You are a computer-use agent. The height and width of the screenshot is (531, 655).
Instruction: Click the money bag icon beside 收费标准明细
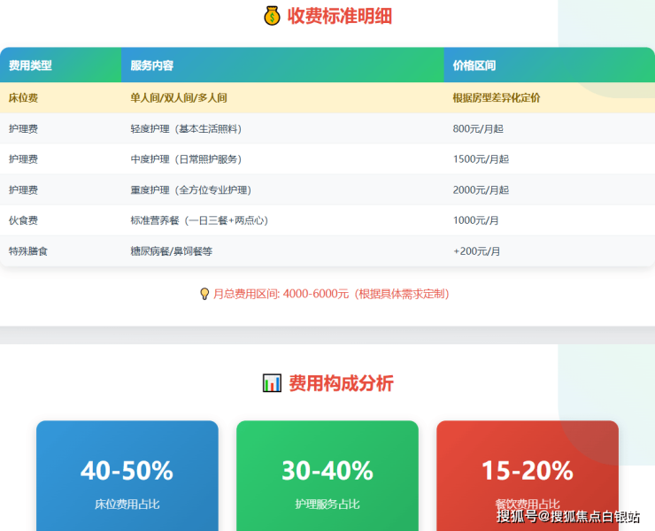[272, 16]
